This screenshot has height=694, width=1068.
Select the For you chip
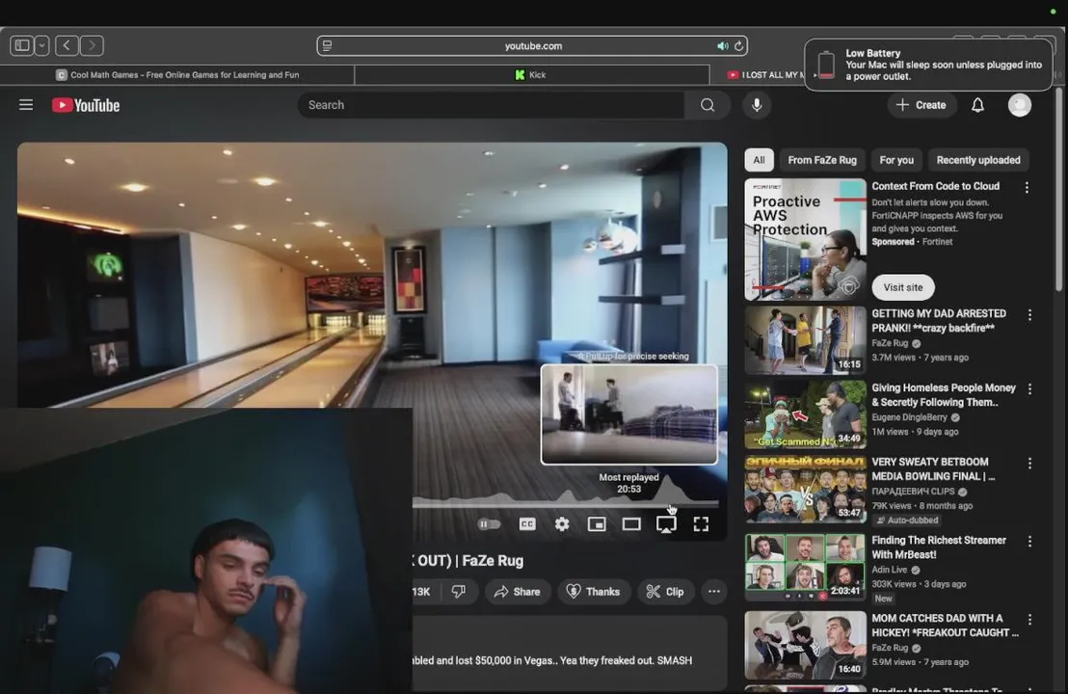tap(896, 160)
